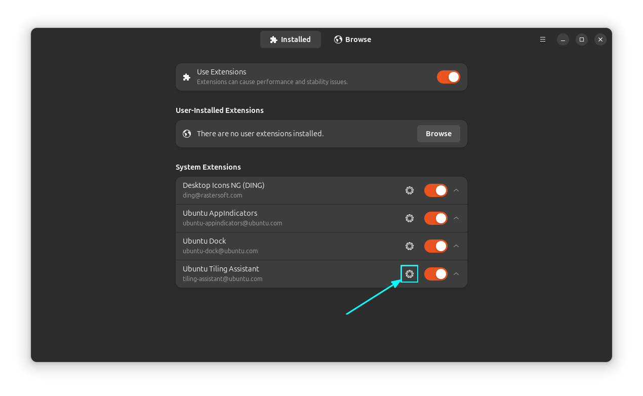Screen dimensions: 643x396
Task: Expand Ubuntu Dock details chevron
Action: pos(456,246)
